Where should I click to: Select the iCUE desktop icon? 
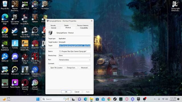35,5
